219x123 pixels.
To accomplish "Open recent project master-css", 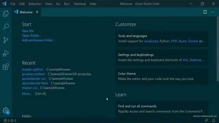I will coord(30,88).
